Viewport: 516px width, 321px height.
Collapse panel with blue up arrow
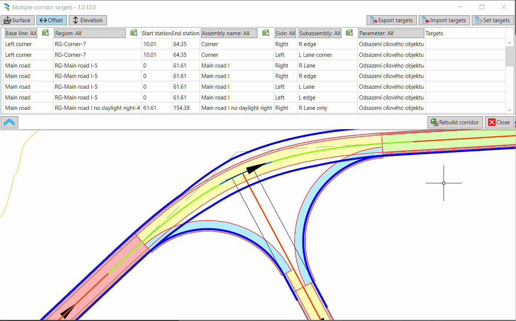click(9, 122)
